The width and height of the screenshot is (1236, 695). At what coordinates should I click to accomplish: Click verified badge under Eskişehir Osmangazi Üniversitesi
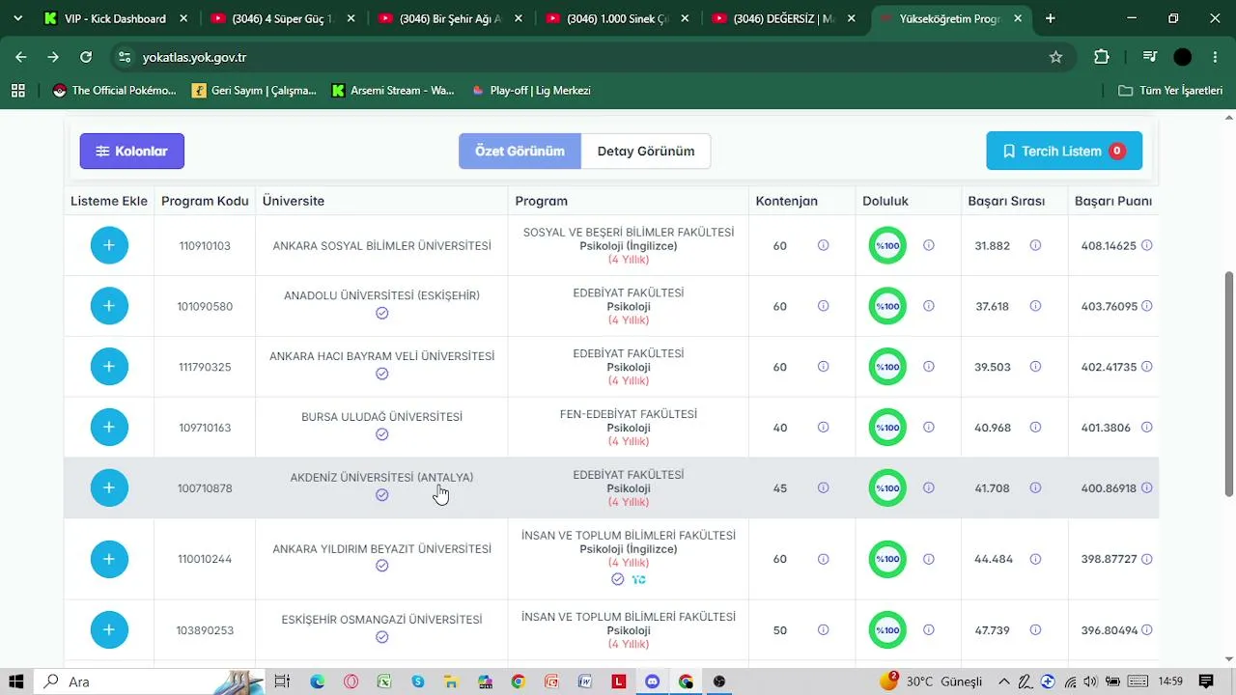(382, 637)
